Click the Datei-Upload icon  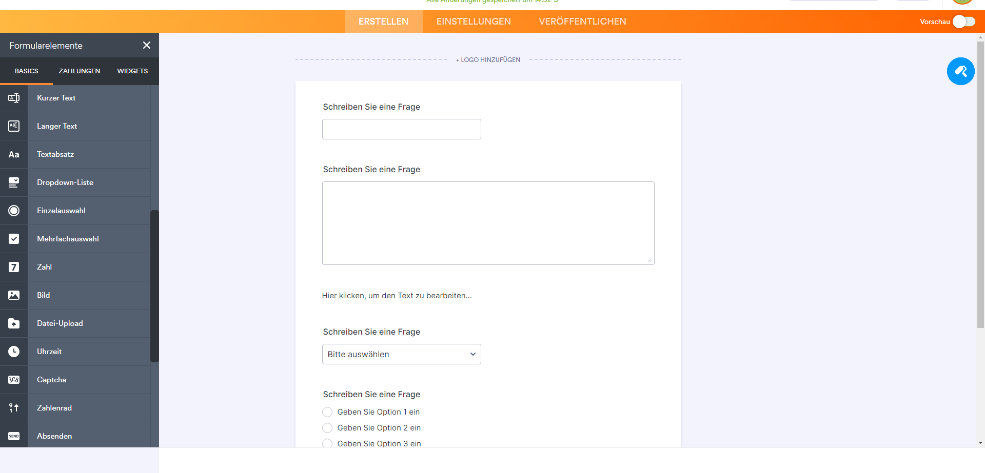point(14,323)
